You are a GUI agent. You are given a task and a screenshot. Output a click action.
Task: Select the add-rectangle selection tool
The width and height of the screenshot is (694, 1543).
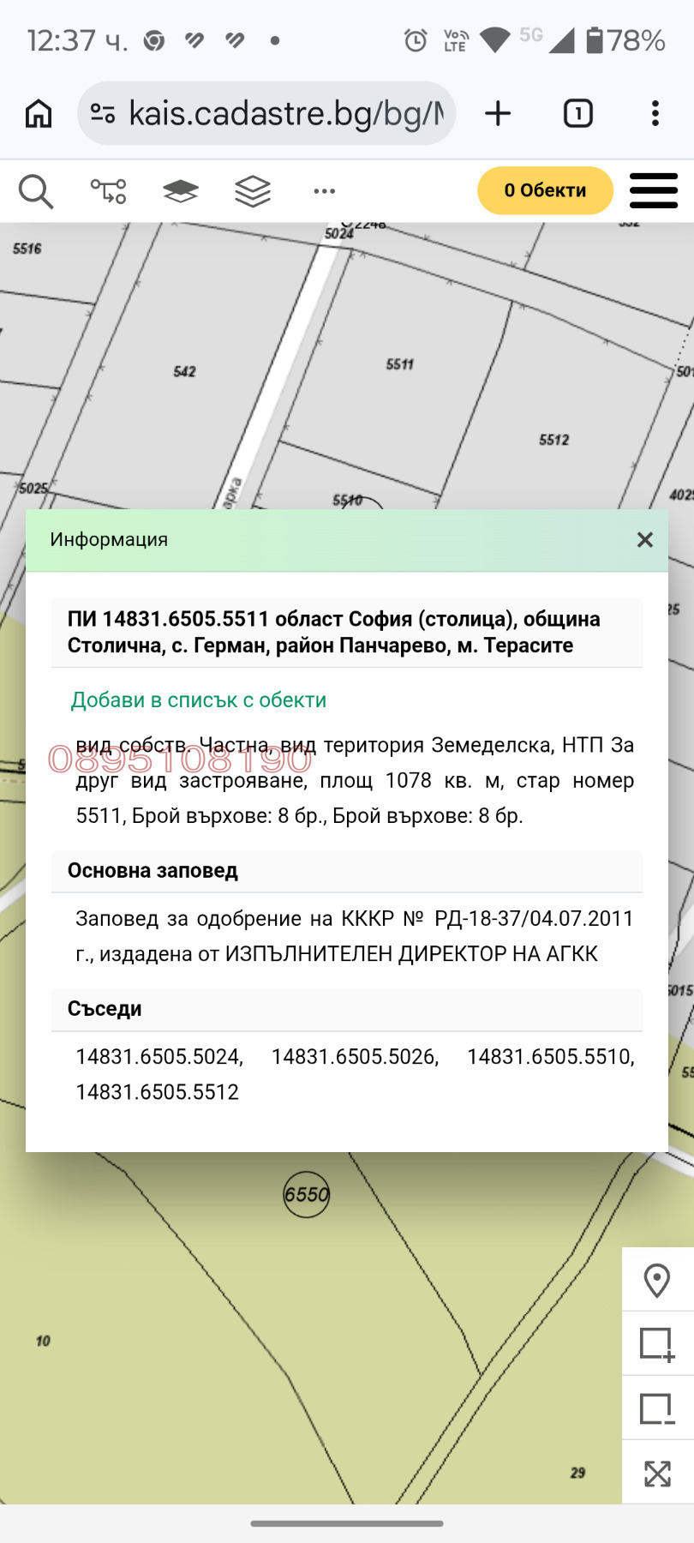coord(657,1344)
